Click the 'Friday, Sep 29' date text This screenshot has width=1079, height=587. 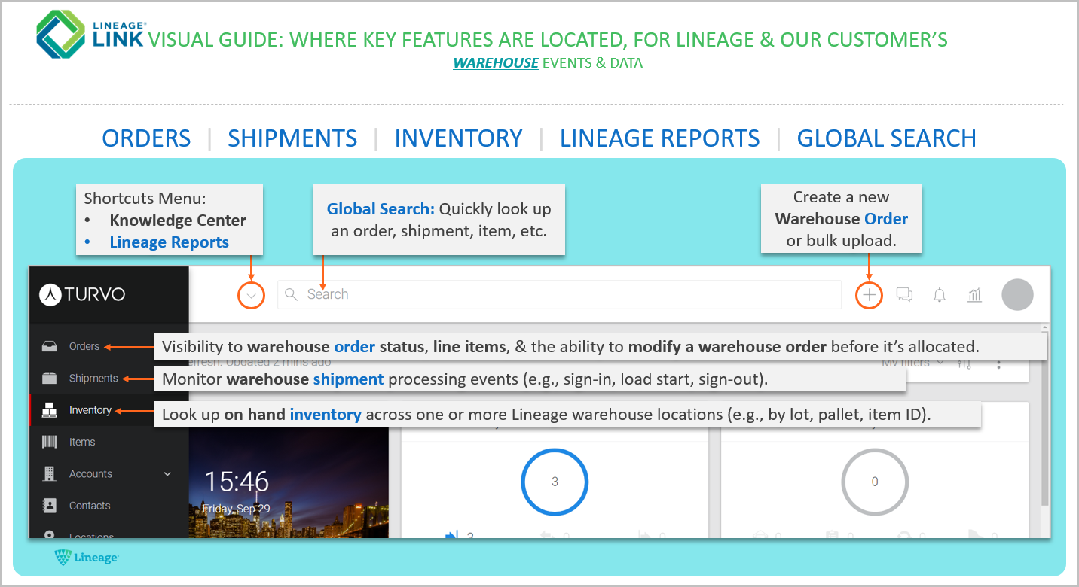[237, 509]
